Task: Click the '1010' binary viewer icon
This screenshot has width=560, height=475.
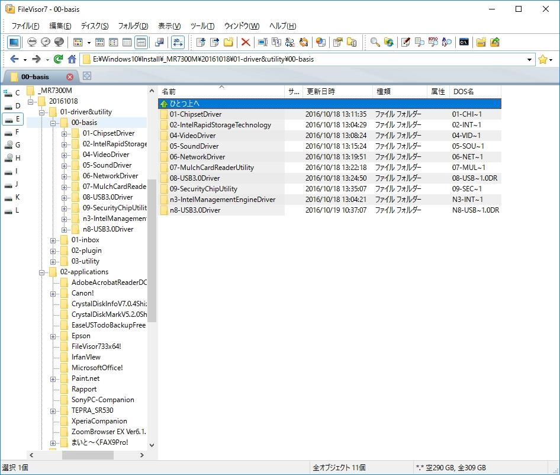Action: tap(433, 43)
